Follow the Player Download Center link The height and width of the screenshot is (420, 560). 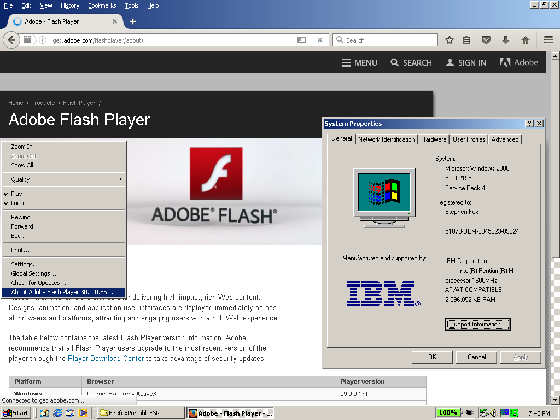pyautogui.click(x=106, y=359)
